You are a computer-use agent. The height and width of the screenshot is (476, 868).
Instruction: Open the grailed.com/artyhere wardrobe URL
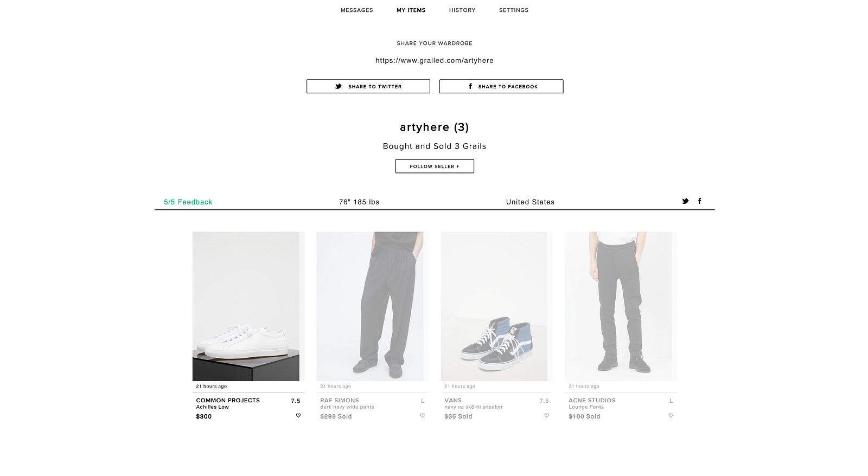tap(435, 61)
